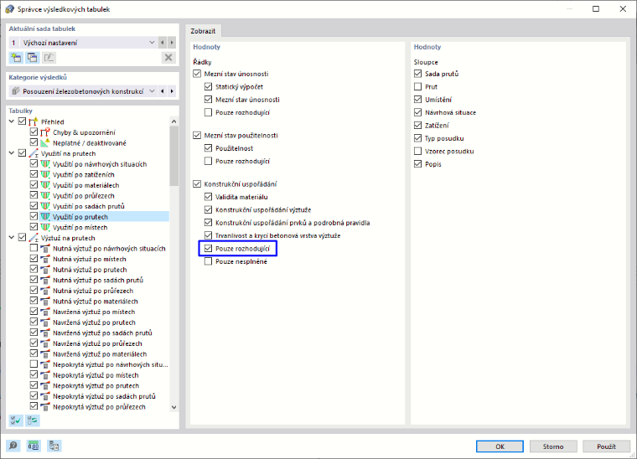
Task: Uncheck Sada prutů column checkbox
Action: [x=417, y=74]
